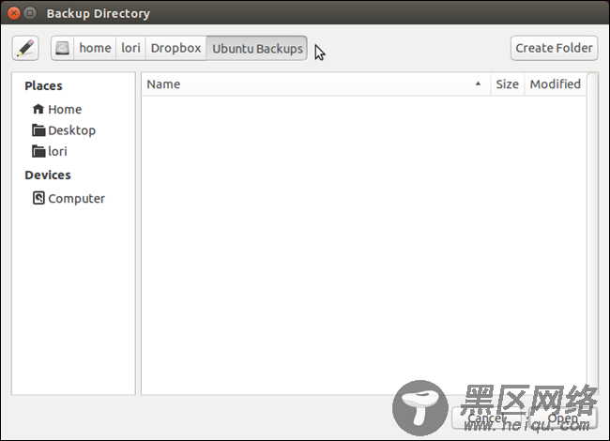The width and height of the screenshot is (610, 441).
Task: Jump to Dropbox folder in path bar
Action: point(175,48)
